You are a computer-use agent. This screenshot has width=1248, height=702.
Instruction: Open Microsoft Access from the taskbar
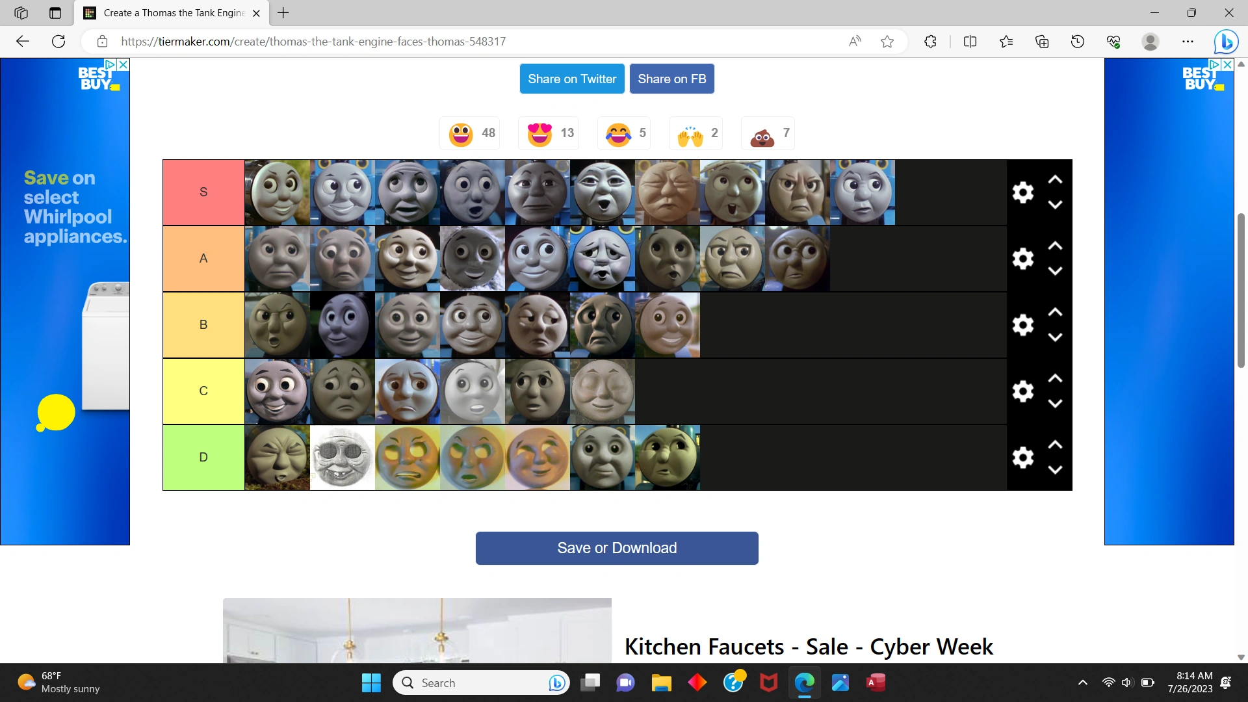876,682
